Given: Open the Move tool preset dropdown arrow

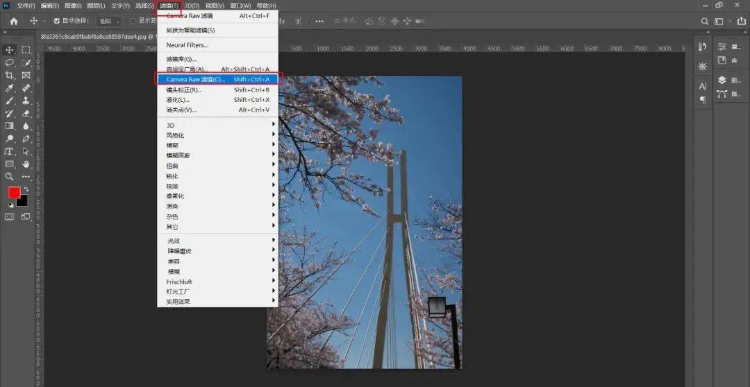Looking at the screenshot, I should [44, 21].
